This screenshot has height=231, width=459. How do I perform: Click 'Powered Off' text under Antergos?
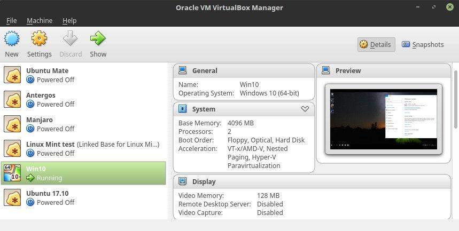(x=56, y=105)
